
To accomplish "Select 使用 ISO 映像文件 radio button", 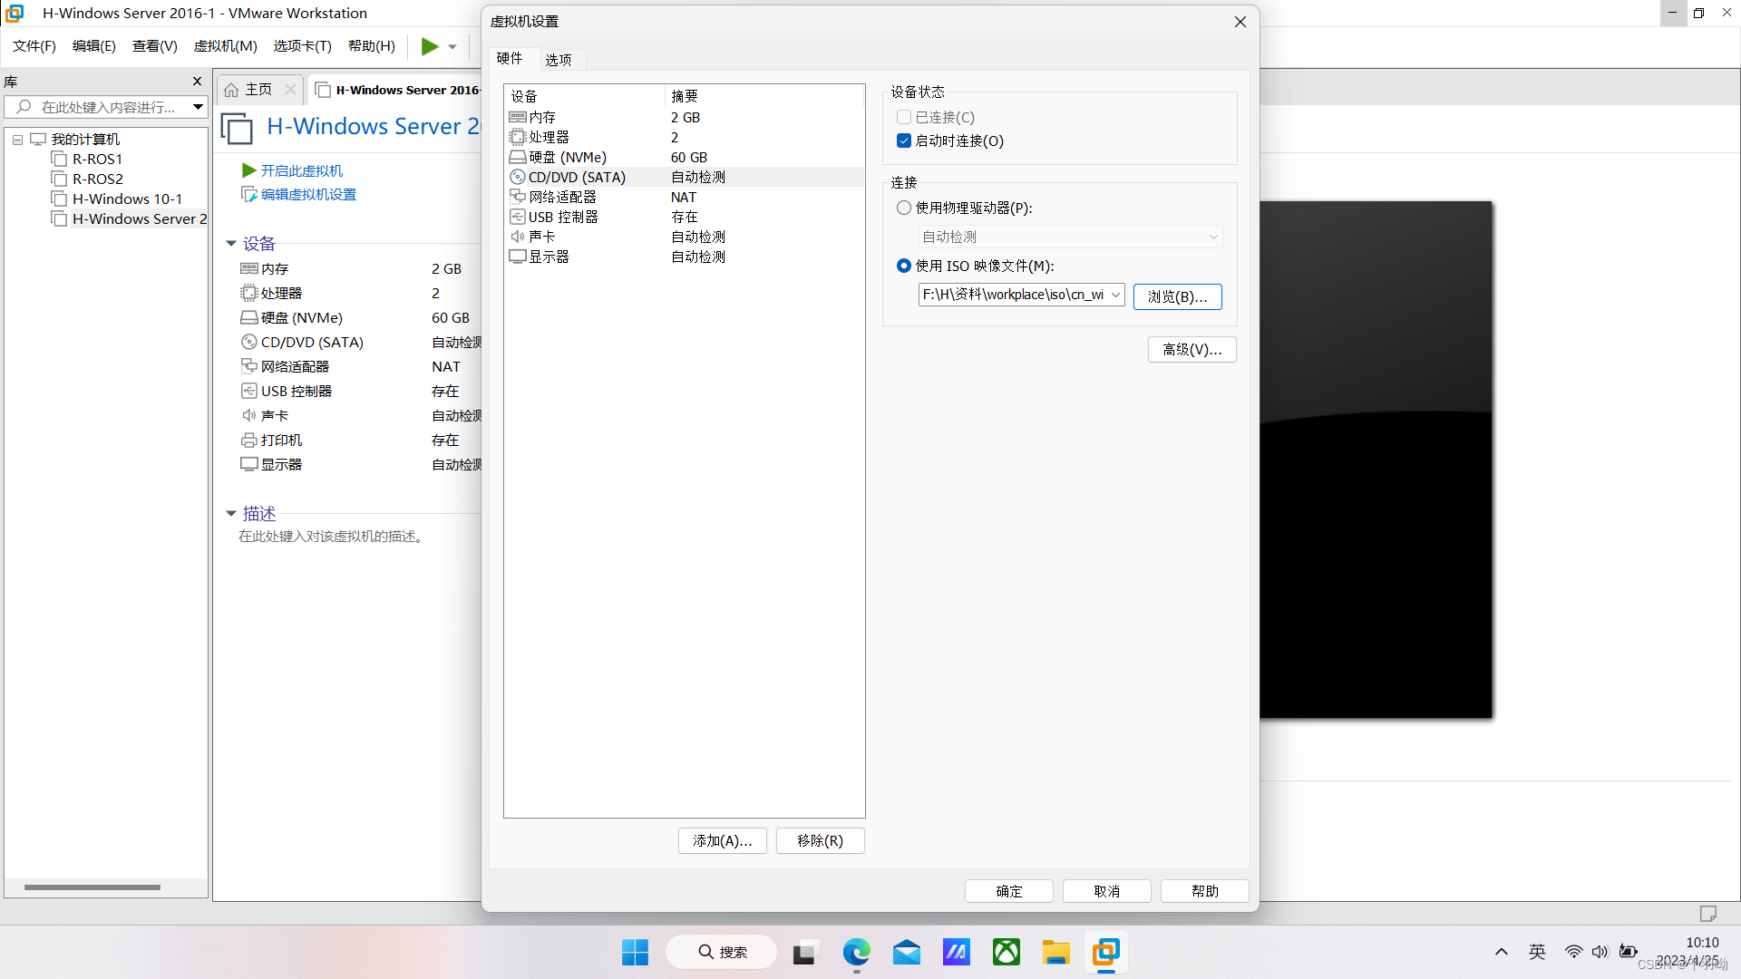I will point(904,266).
